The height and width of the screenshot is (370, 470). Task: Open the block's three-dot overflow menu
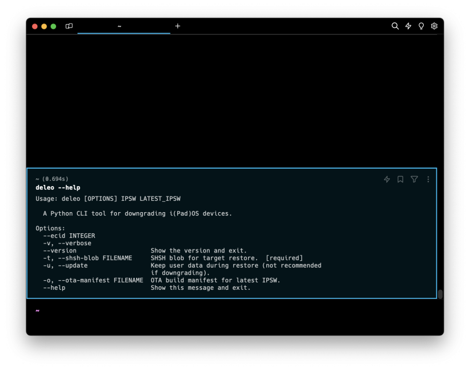428,179
